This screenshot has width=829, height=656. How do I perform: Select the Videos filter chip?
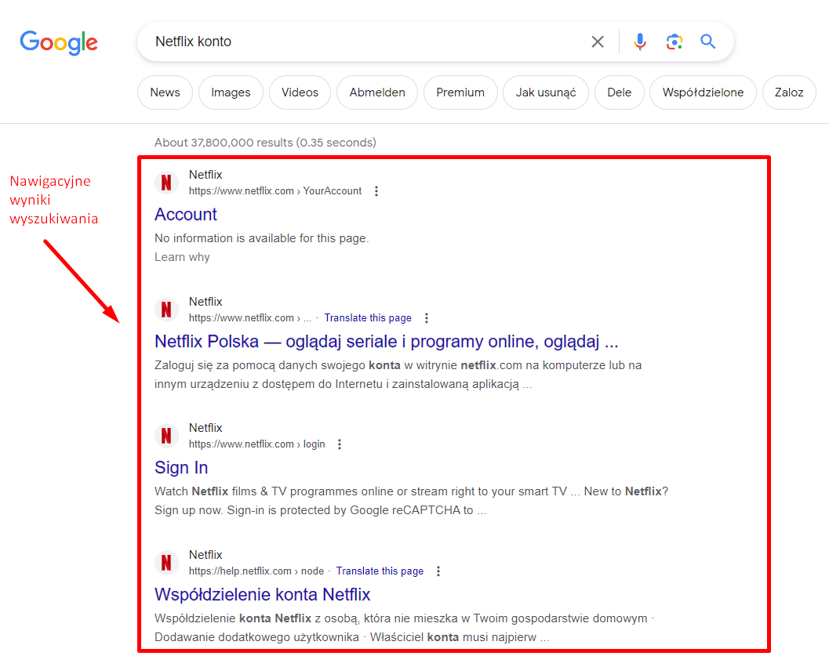tap(300, 92)
